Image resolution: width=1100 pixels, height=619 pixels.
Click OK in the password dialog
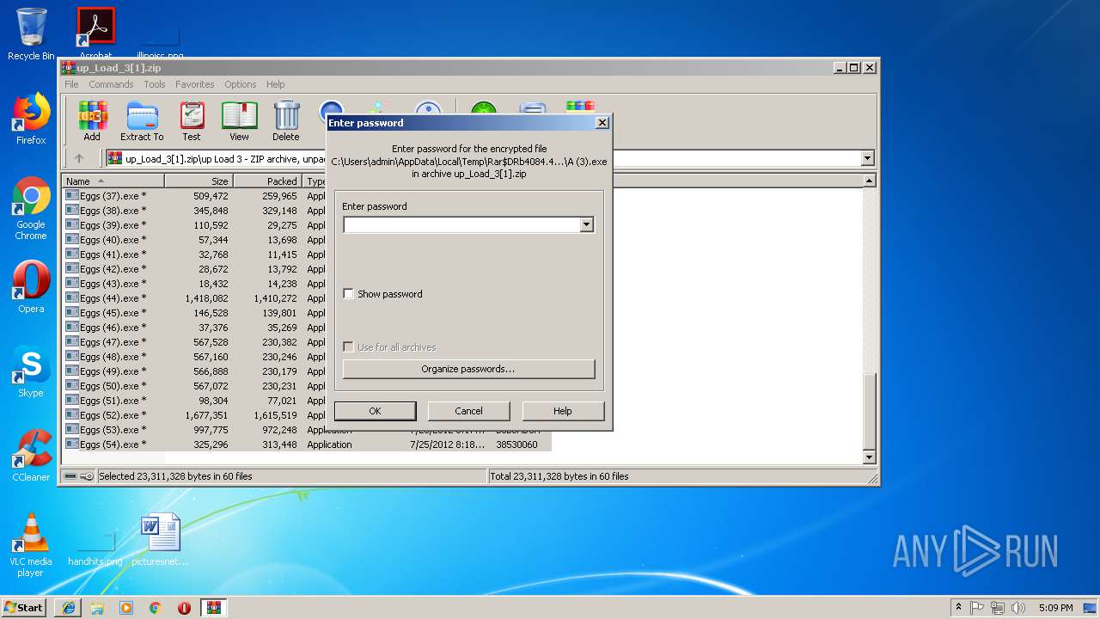pyautogui.click(x=375, y=411)
